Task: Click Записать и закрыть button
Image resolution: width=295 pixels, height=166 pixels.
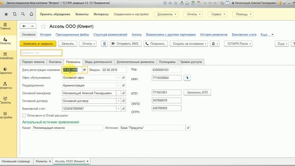Action: [x=38, y=44]
